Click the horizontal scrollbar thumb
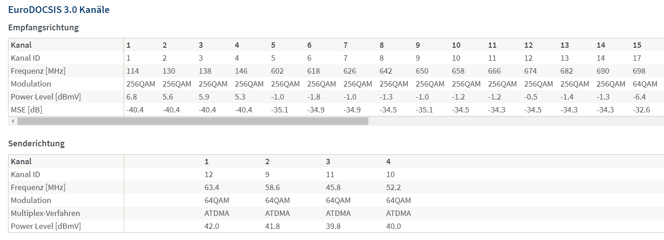This screenshot has height=240, width=664. coord(193,121)
